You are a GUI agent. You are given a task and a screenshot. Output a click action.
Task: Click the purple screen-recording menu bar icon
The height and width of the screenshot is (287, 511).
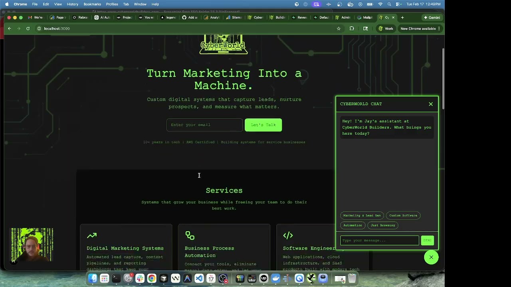tap(317, 4)
